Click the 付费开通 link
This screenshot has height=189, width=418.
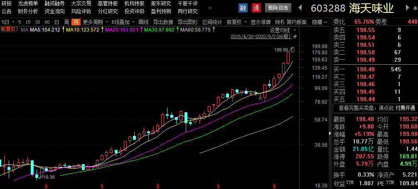(x=406, y=108)
